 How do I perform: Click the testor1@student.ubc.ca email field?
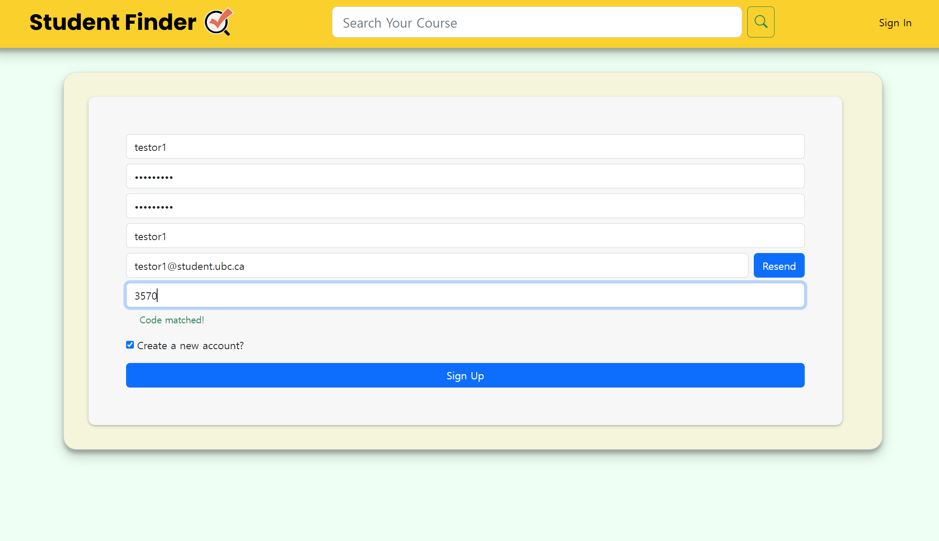tap(437, 266)
